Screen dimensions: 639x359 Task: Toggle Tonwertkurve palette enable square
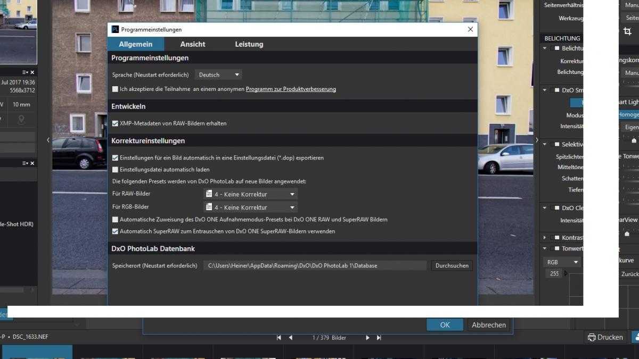click(x=558, y=248)
